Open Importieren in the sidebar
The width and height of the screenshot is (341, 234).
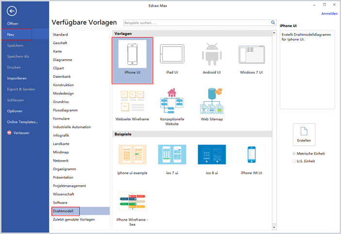tap(17, 78)
